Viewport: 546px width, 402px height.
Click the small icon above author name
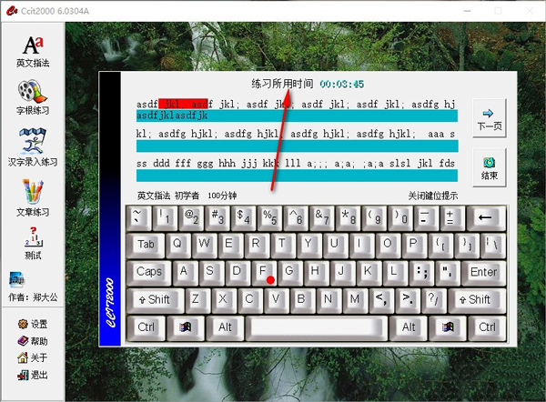[16, 279]
